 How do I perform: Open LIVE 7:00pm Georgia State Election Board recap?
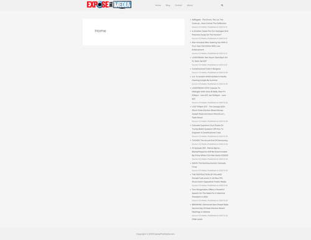point(208,112)
